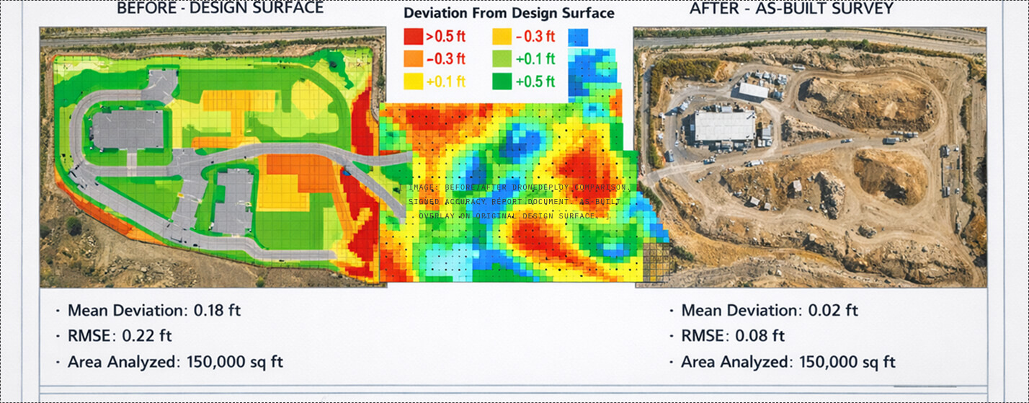Select the "AFTER - AS-BUILT SURVEY" heading
Viewport: 1029px width, 403px height.
(791, 9)
